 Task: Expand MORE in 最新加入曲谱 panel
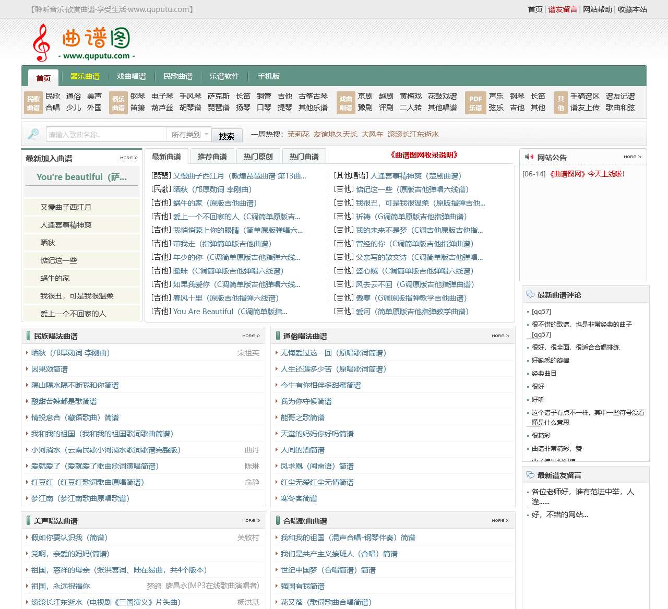pyautogui.click(x=129, y=158)
